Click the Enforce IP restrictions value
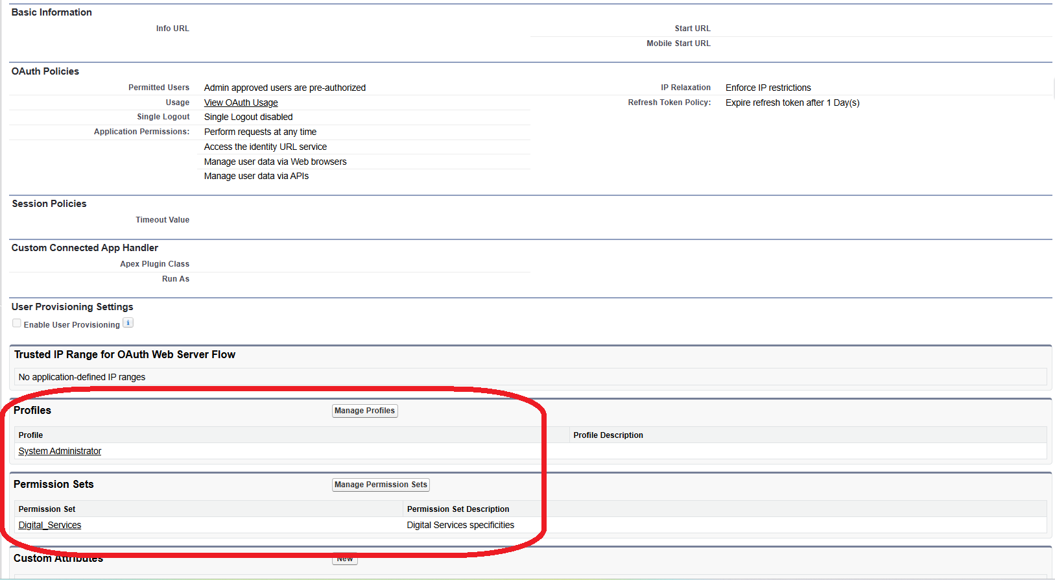This screenshot has width=1055, height=580. 768,88
